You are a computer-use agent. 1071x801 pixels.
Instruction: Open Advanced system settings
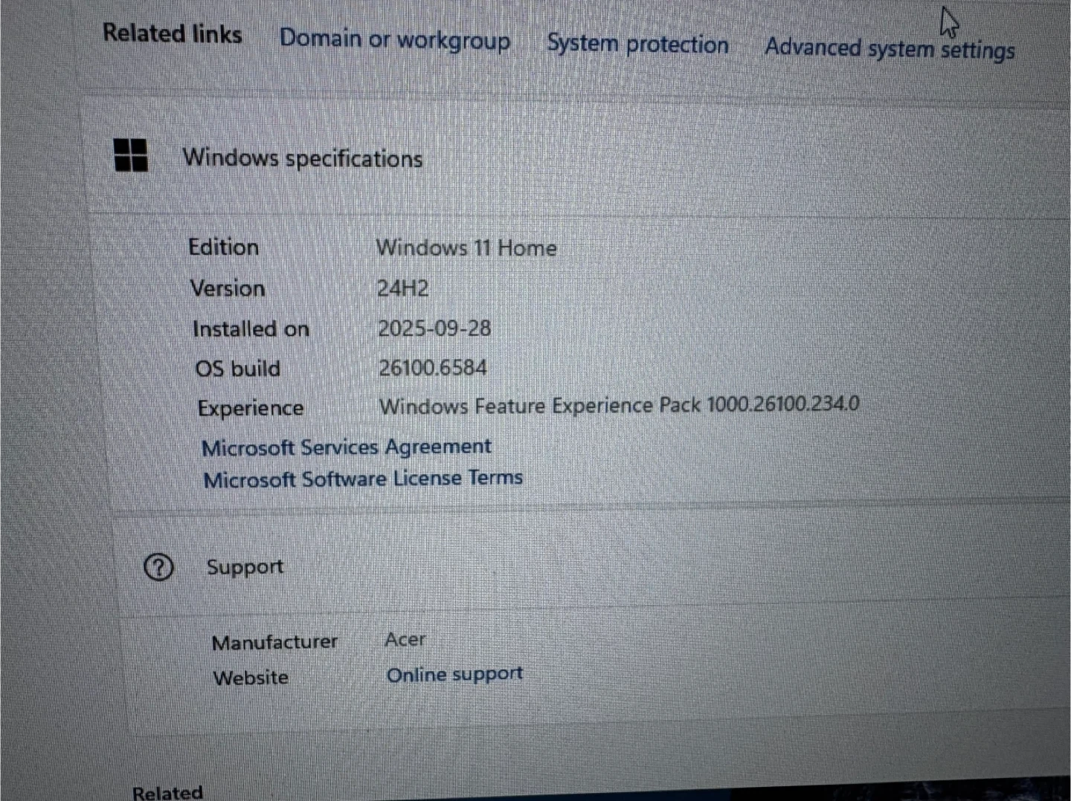coord(890,49)
